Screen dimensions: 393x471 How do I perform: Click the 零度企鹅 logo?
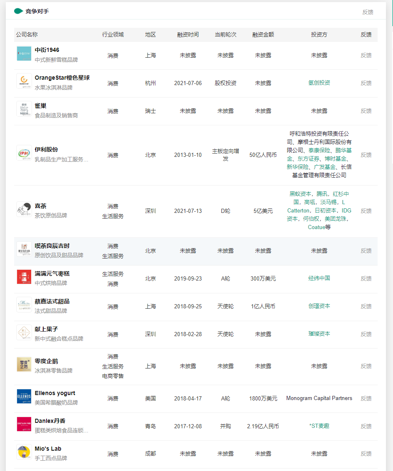click(x=24, y=364)
